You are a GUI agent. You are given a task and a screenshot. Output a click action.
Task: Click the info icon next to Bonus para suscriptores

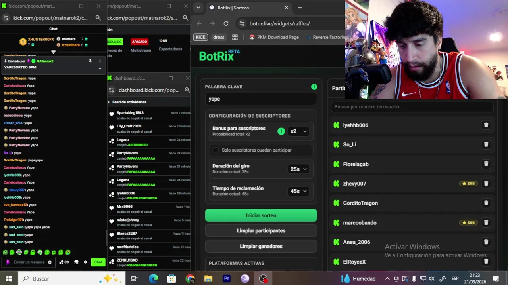pos(281,131)
